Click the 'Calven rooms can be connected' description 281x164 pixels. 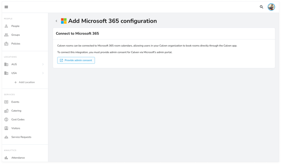point(147,46)
